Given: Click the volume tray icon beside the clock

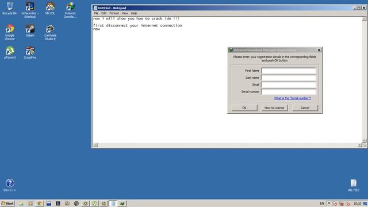Looking at the screenshot, I should tap(347, 204).
